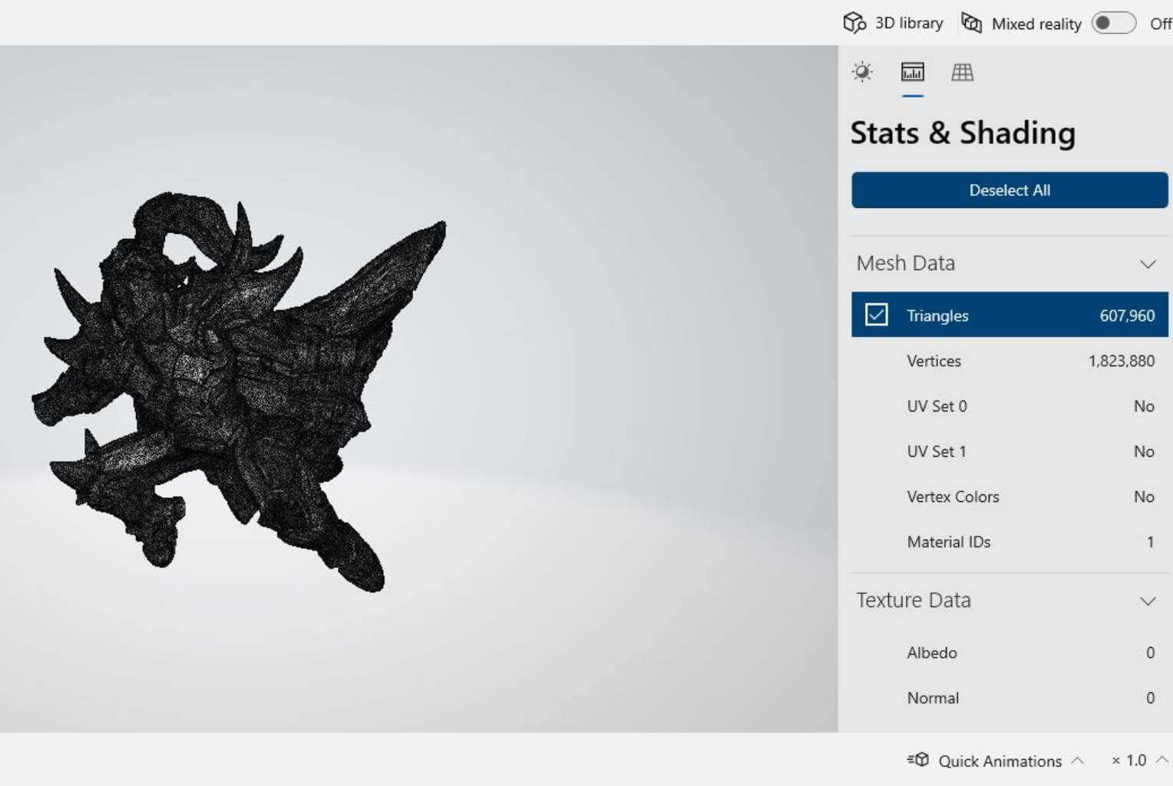Open the Environment & Lighting sun tab
The image size is (1173, 786).
coord(862,72)
